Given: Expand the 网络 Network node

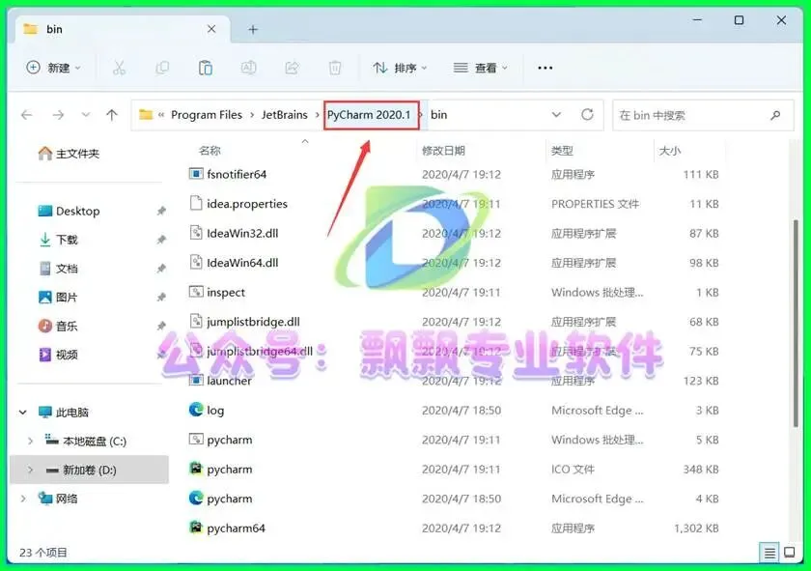Looking at the screenshot, I should point(23,499).
